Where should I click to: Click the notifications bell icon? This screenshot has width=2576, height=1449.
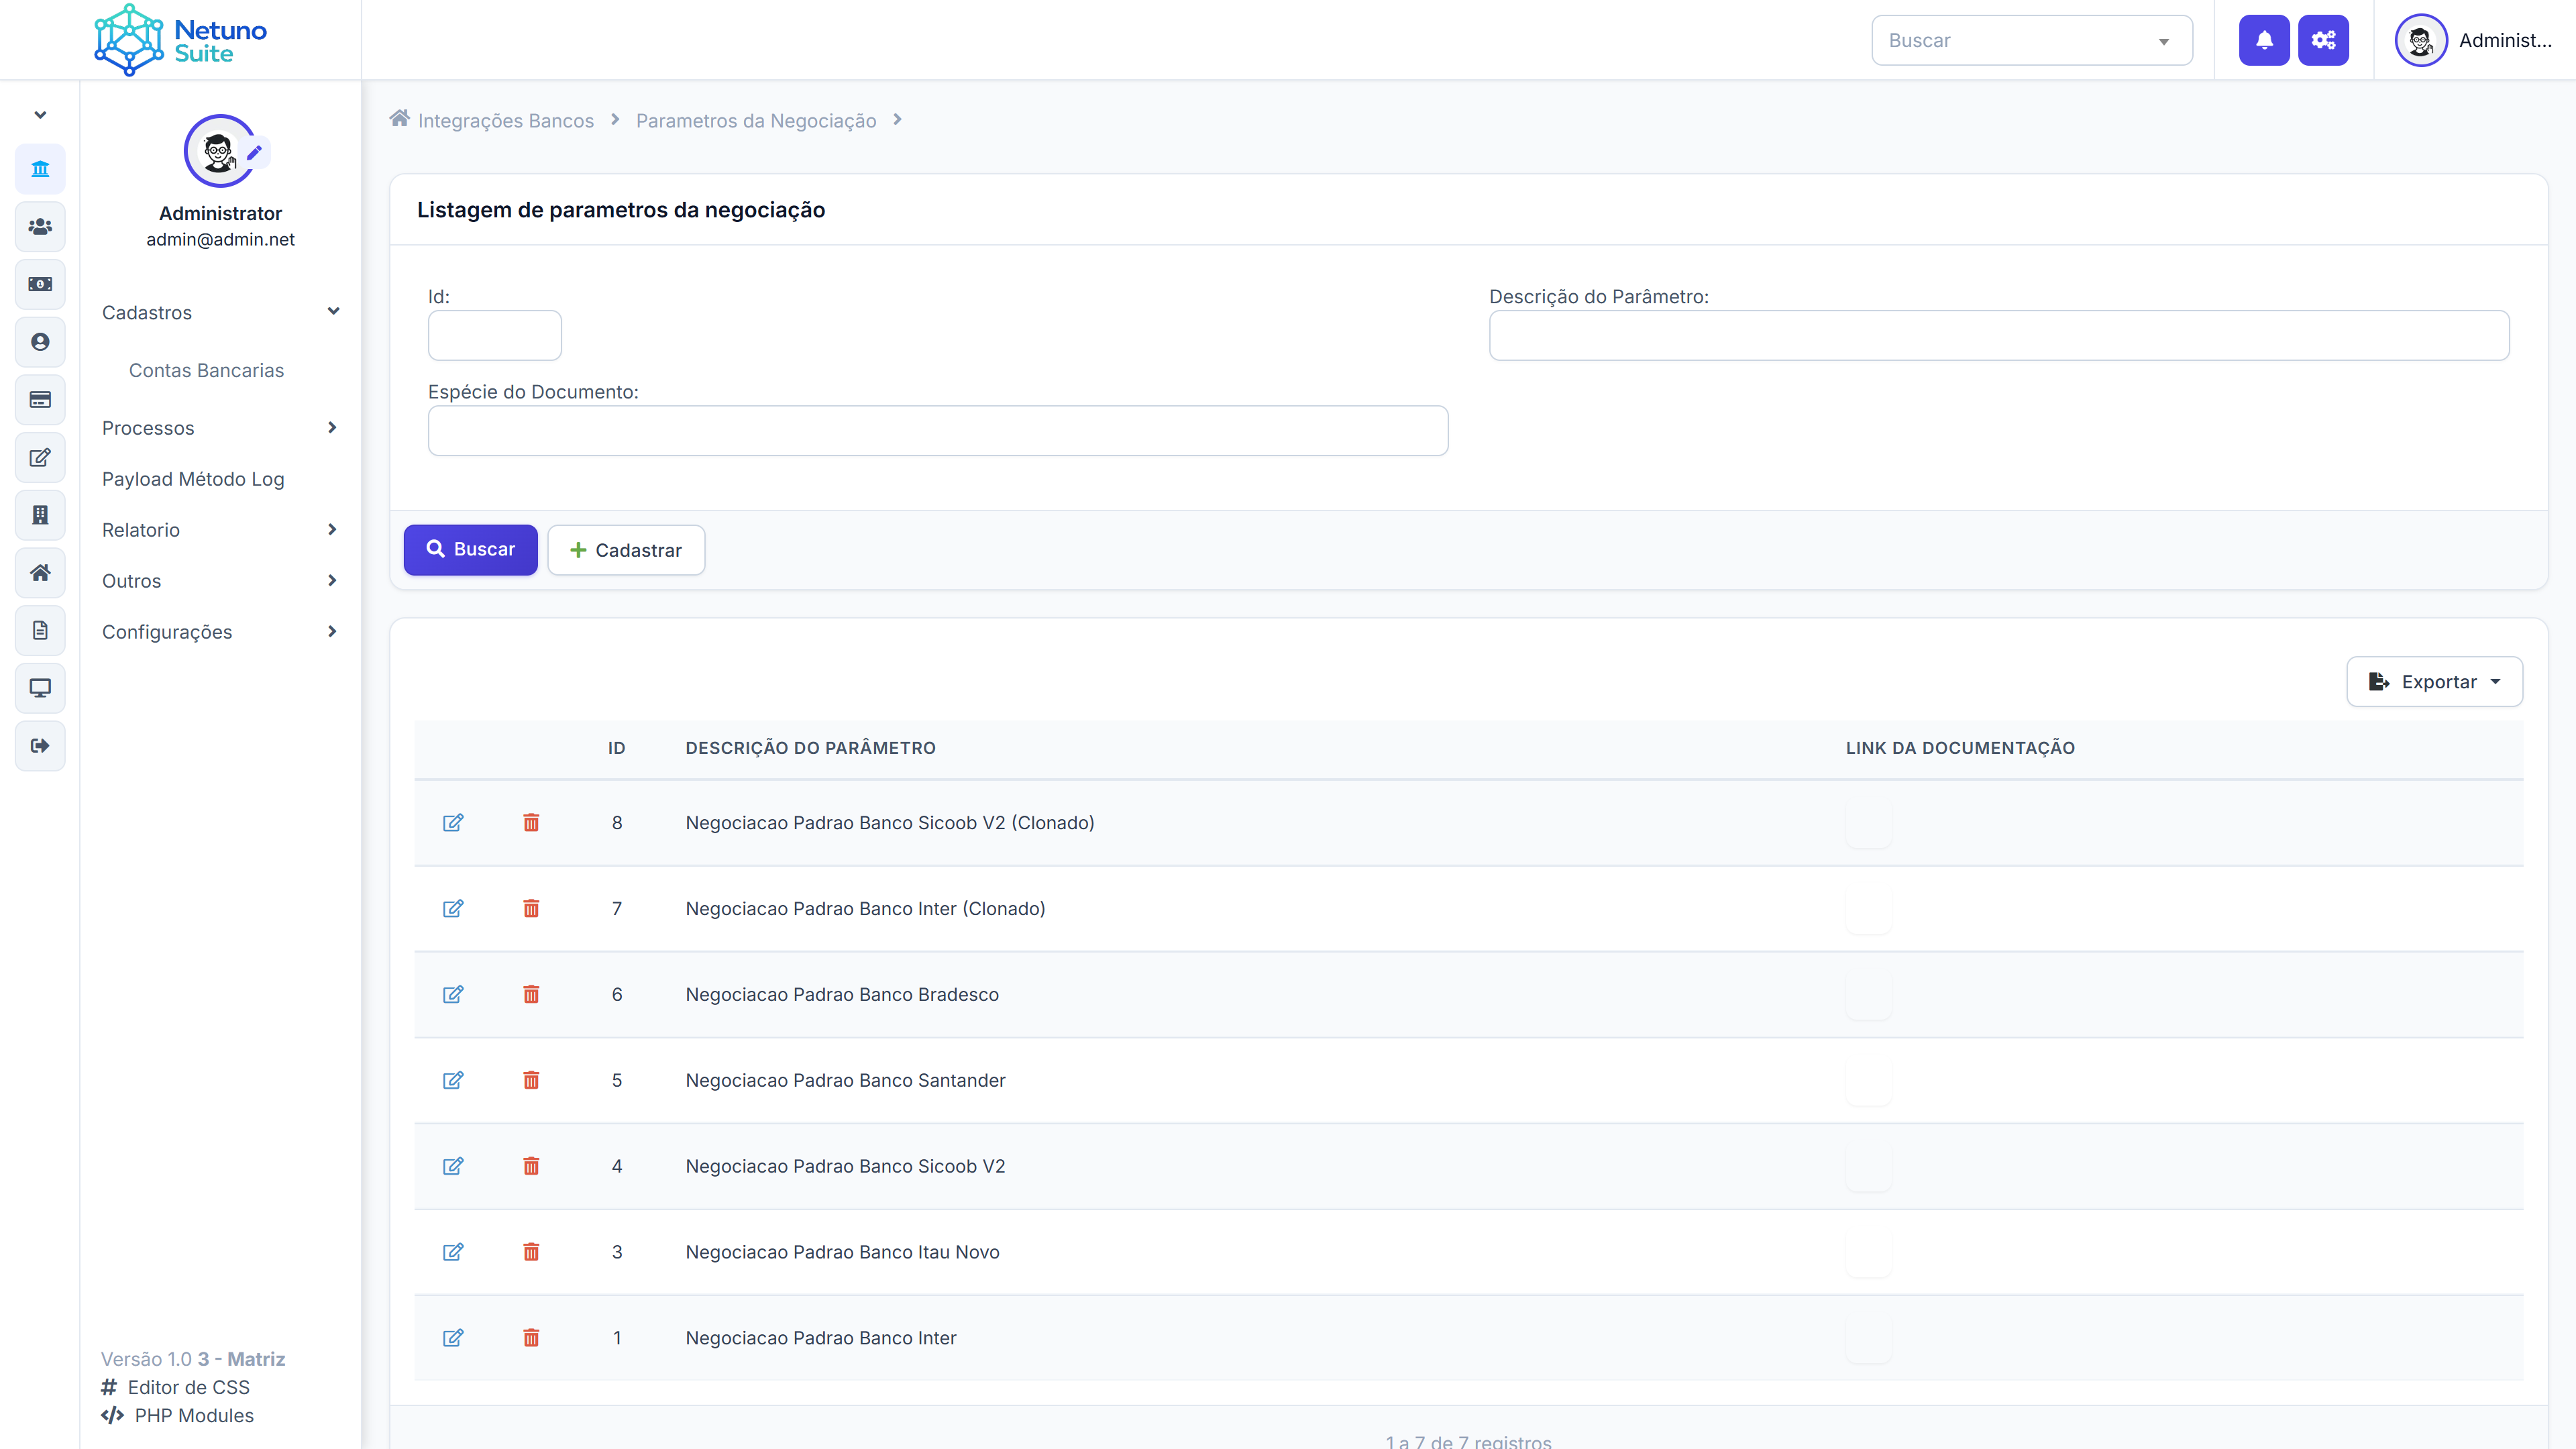(2264, 40)
